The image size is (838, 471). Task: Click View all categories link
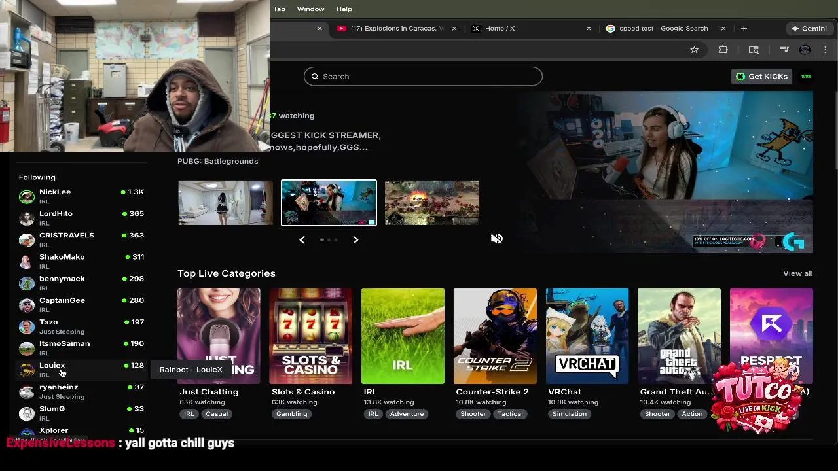[797, 273]
